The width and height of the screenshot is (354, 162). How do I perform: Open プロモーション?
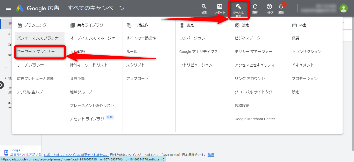click(x=305, y=79)
